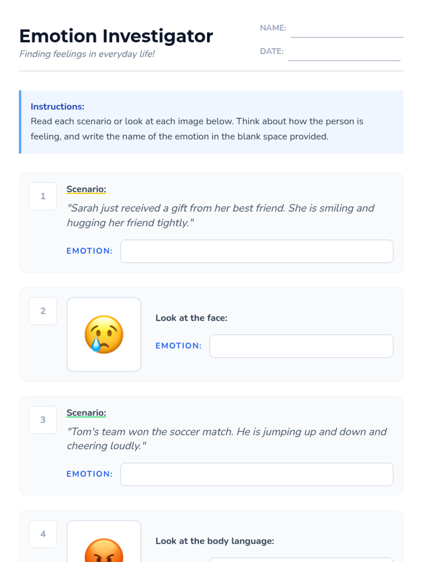Click 'Look at the body language' text
This screenshot has height=562, width=422.
pos(215,541)
